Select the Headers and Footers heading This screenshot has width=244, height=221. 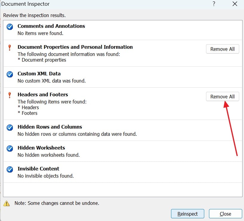[43, 95]
